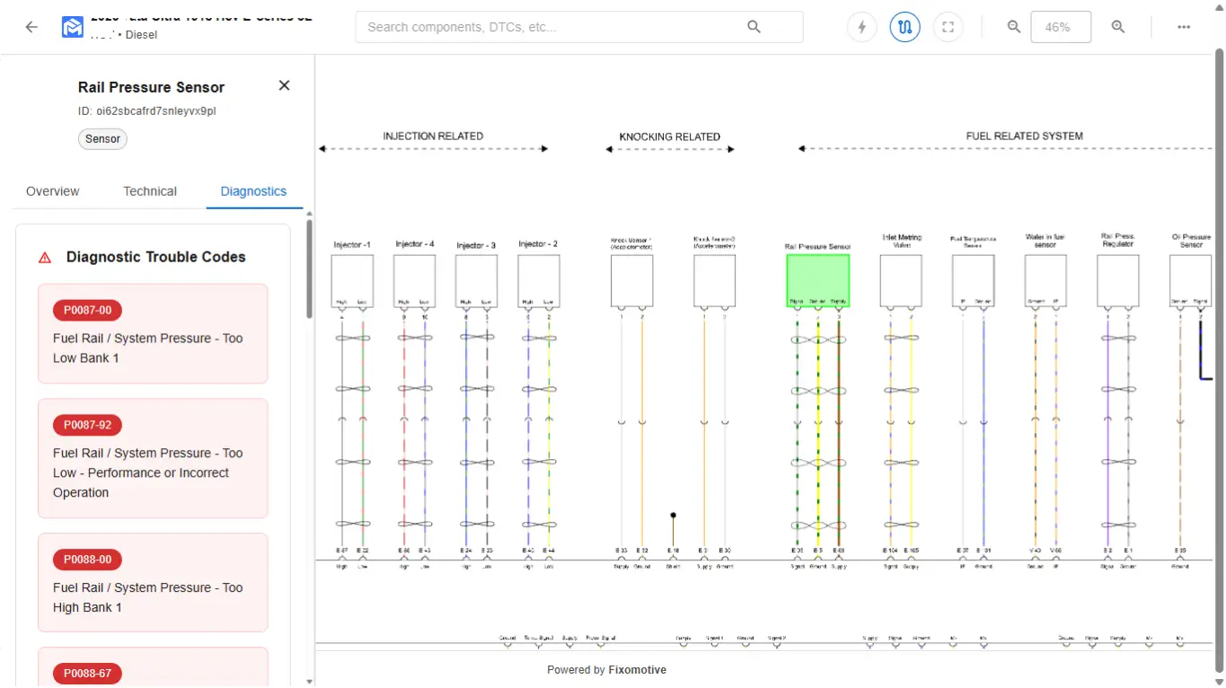Click the zoom percentage field showing 46%
This screenshot has width=1226, height=688.
[1061, 26]
